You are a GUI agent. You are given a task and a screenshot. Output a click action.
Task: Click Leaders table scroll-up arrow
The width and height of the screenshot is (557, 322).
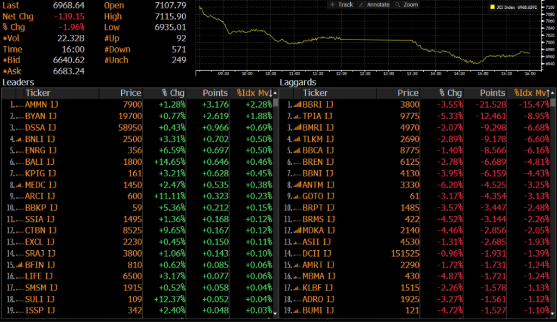click(x=275, y=93)
